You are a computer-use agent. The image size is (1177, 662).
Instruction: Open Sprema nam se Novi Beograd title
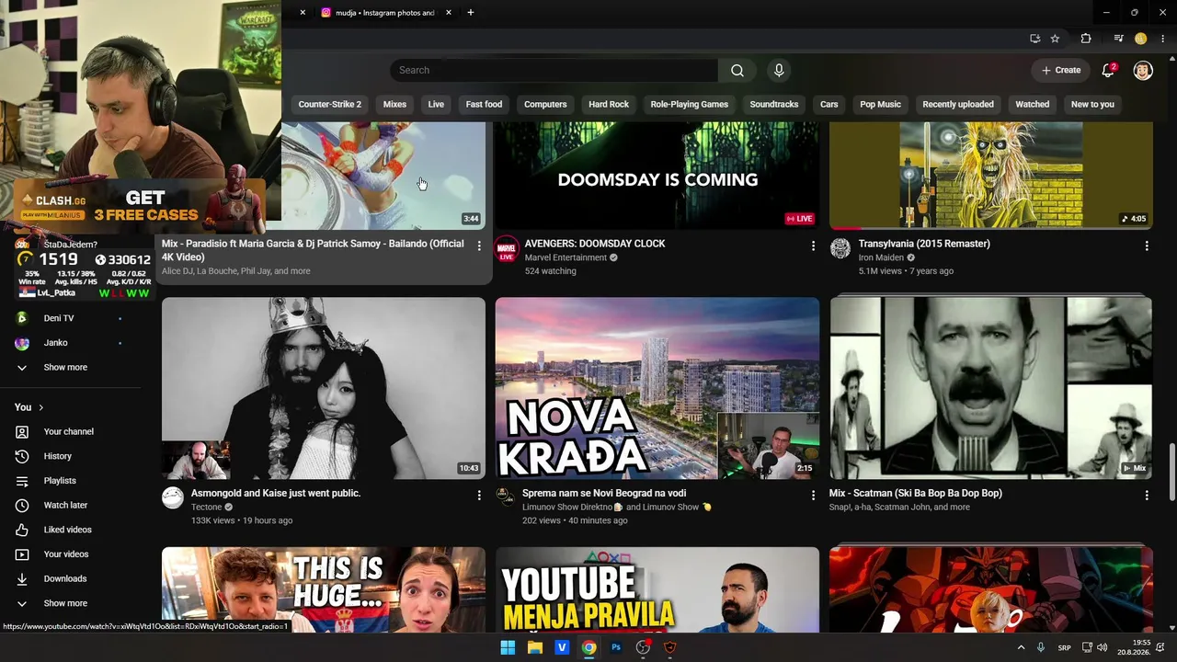pos(604,493)
